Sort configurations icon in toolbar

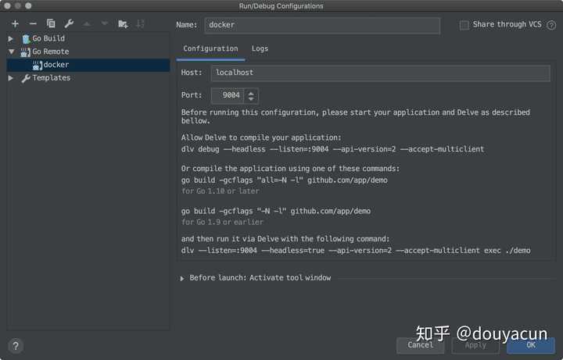click(x=140, y=24)
